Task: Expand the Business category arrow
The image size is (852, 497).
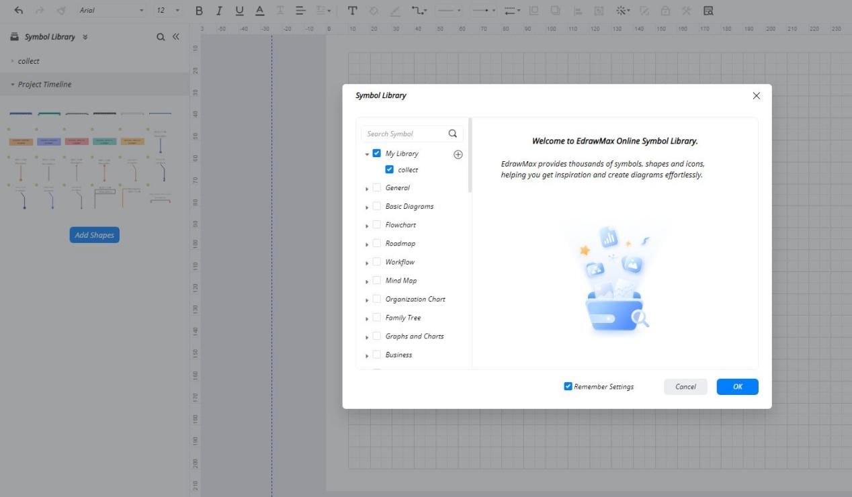Action: pyautogui.click(x=367, y=356)
